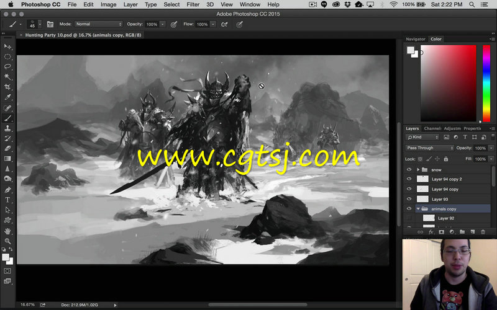The image size is (497, 310).
Task: Toggle pressure for size button
Action: pos(239,24)
